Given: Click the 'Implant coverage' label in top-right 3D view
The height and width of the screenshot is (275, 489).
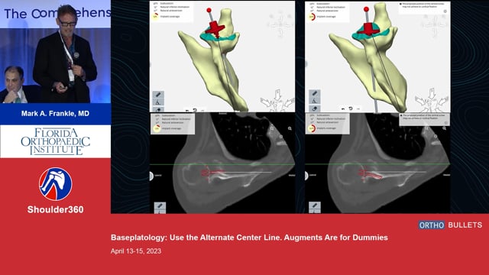Looking at the screenshot, I should coord(326,17).
